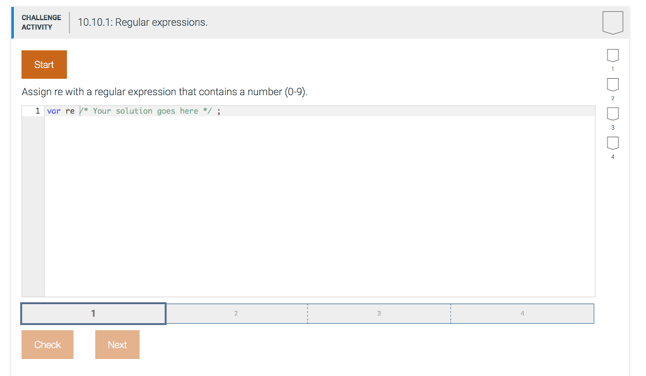Select the shield icon for part 2
This screenshot has height=376, width=646.
[x=612, y=84]
